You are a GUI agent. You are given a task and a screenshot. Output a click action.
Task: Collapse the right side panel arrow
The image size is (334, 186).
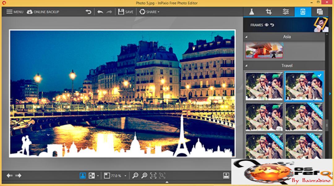pos(330,94)
